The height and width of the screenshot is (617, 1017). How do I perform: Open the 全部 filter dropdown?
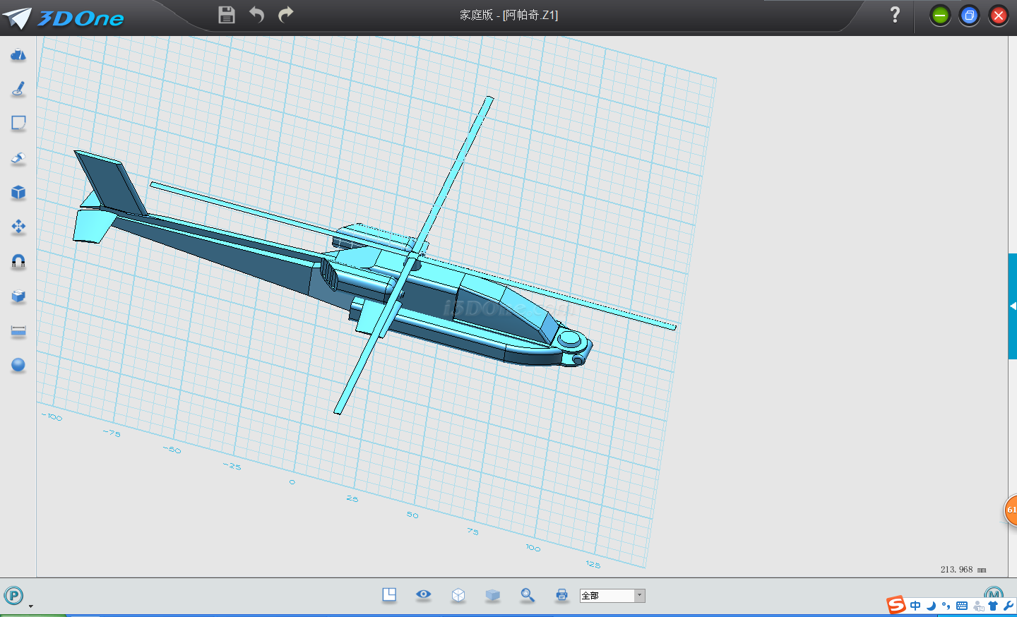[639, 596]
